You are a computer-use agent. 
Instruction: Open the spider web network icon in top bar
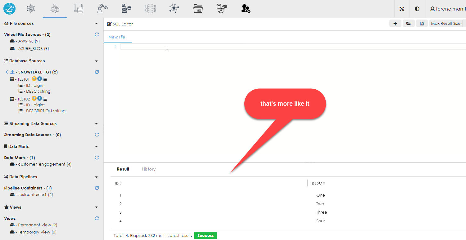(31, 9)
